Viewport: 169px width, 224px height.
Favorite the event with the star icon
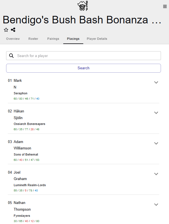click(6, 30)
